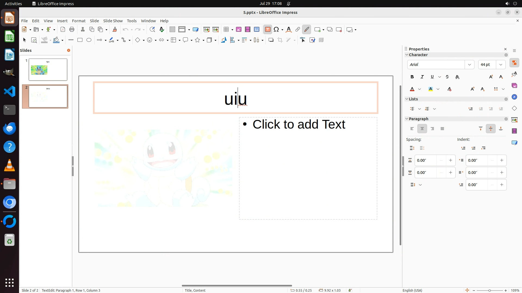Select slide 1 thumbnail
This screenshot has height=293, width=522.
[48, 69]
